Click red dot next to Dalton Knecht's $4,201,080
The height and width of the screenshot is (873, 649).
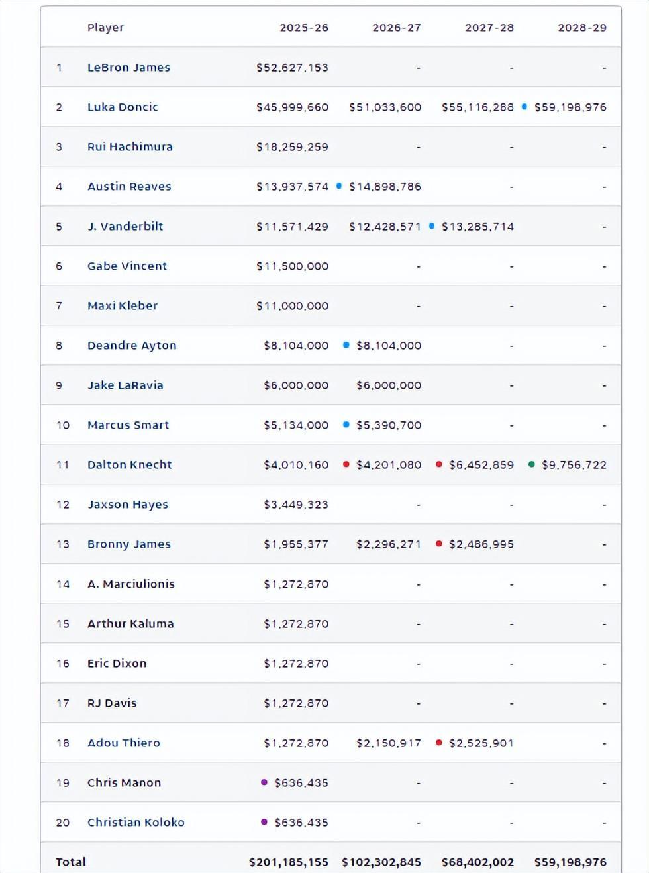[346, 464]
